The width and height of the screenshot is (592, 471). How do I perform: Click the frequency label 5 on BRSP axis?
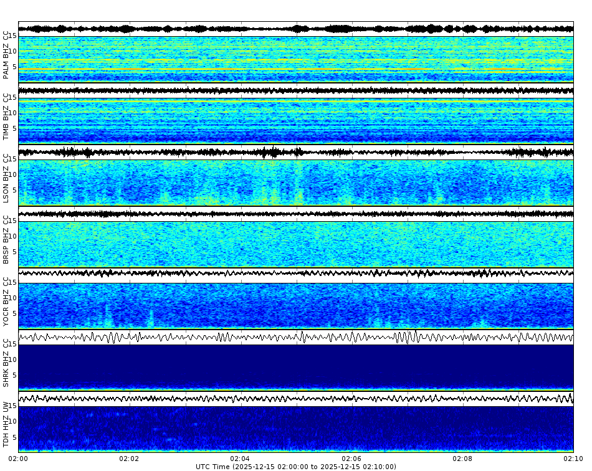(x=15, y=251)
